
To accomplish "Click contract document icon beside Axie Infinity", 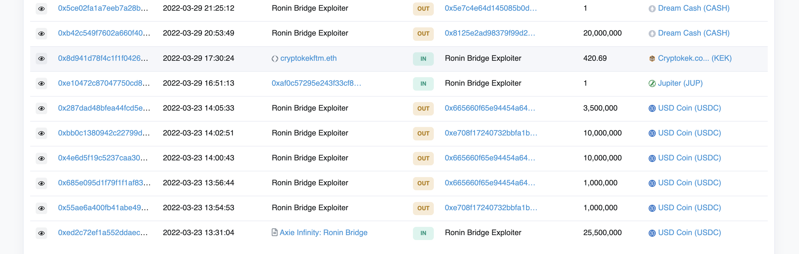I will (274, 232).
